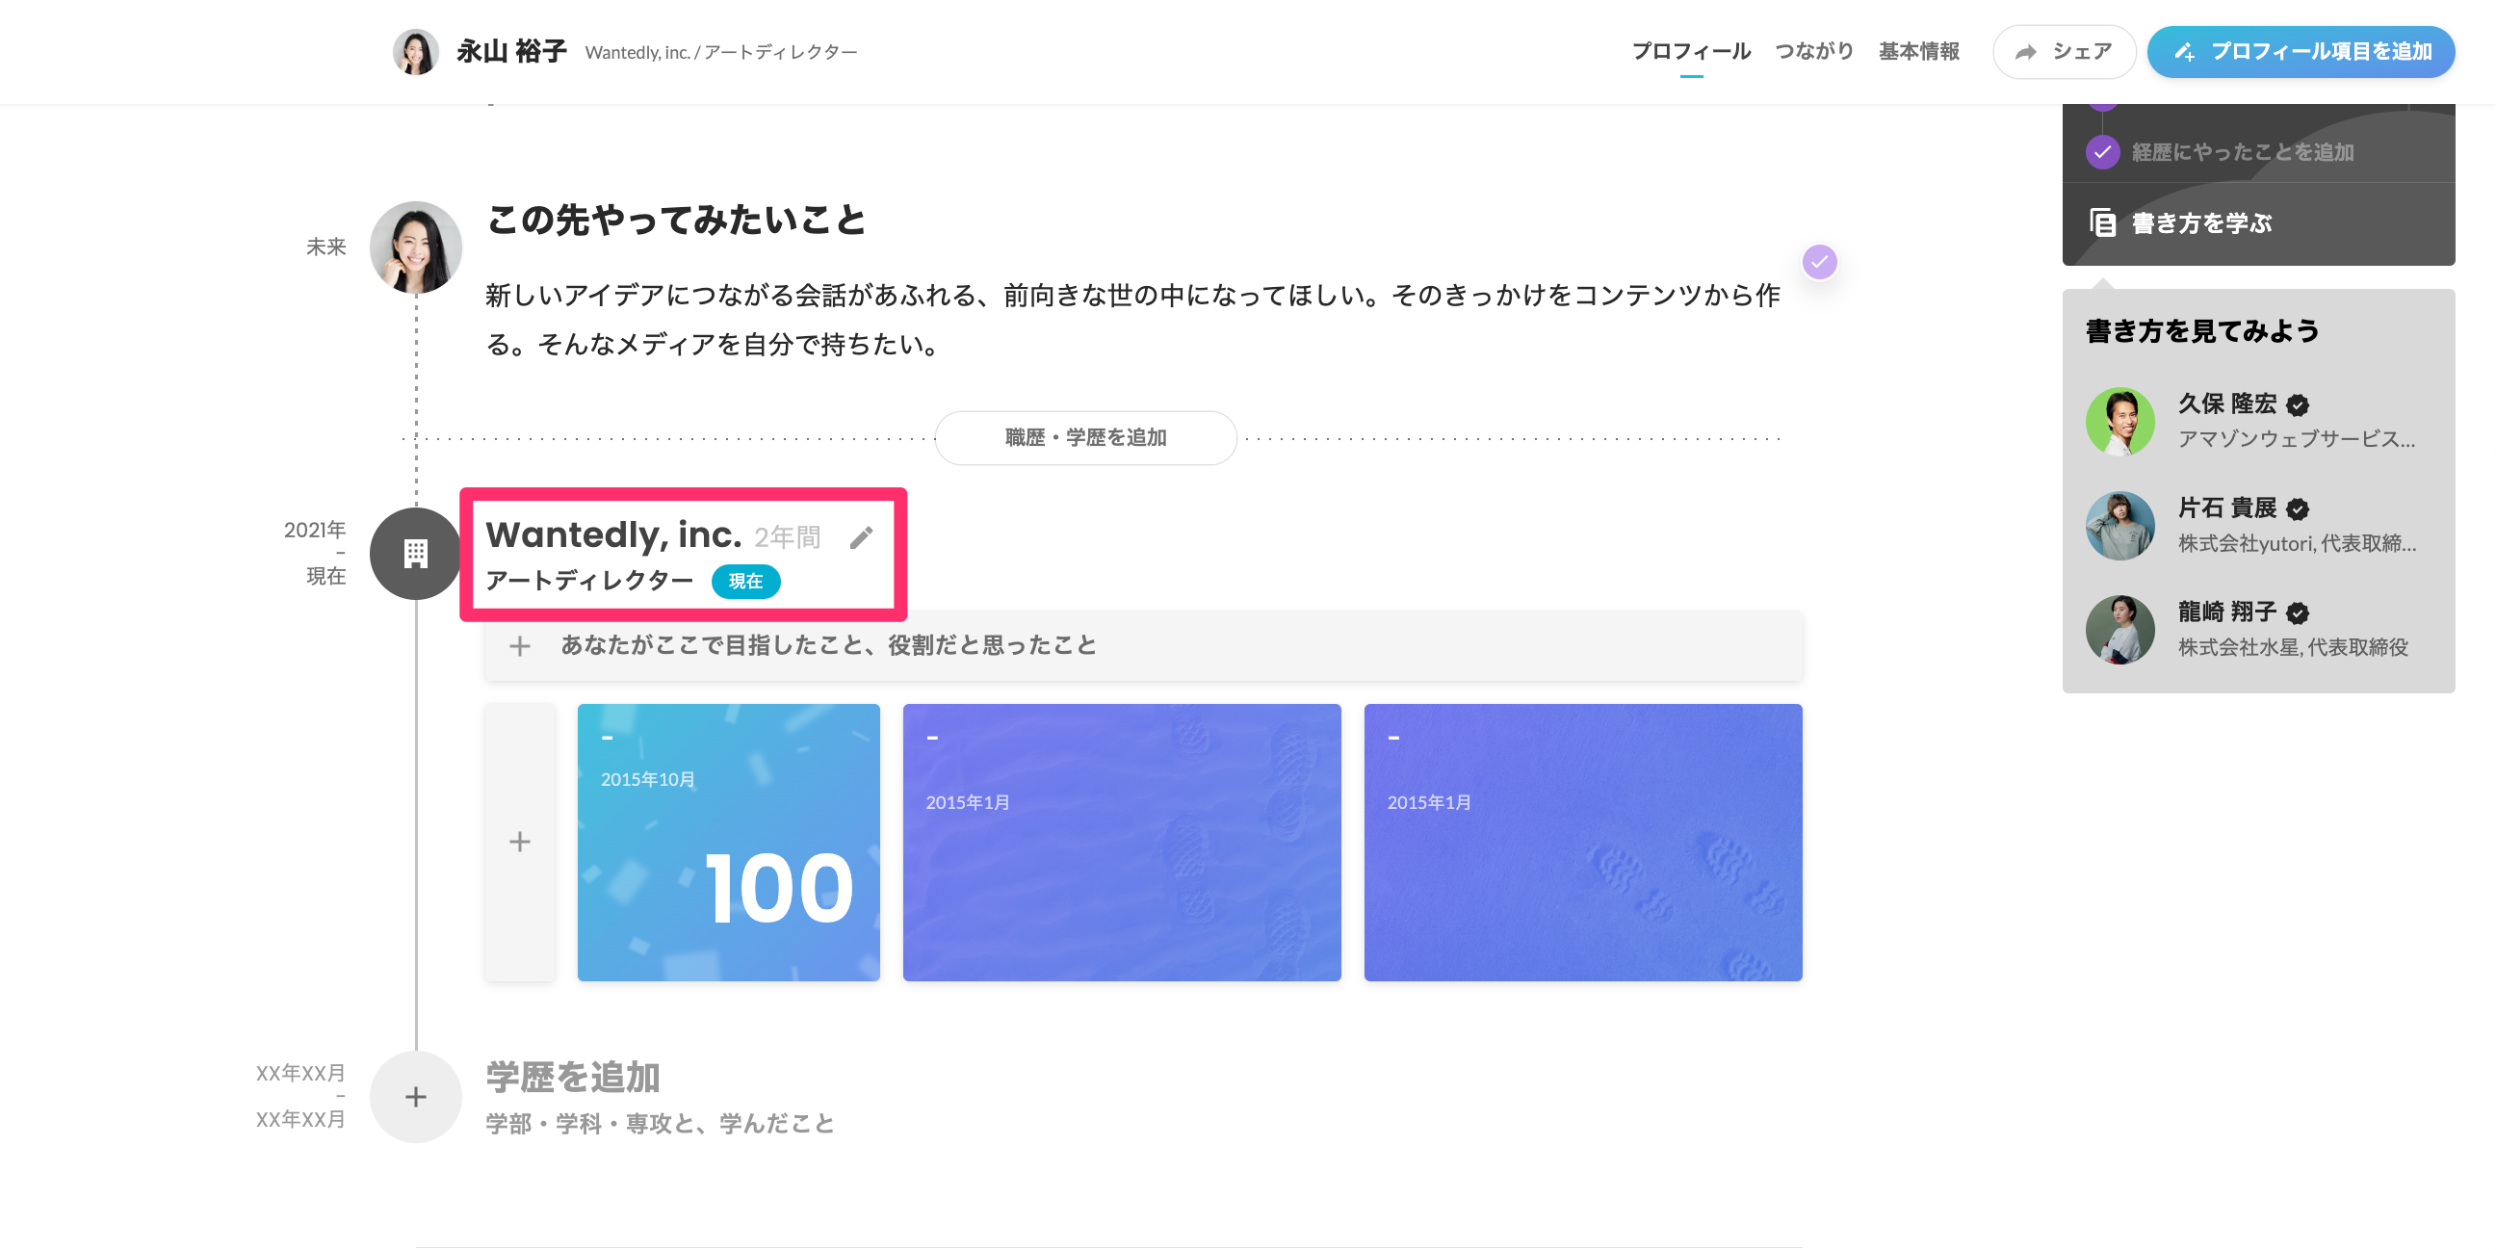Click the Wantedly, inc. company title

click(613, 534)
